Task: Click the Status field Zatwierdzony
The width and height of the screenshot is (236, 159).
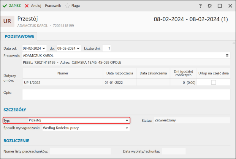Action: click(192, 120)
